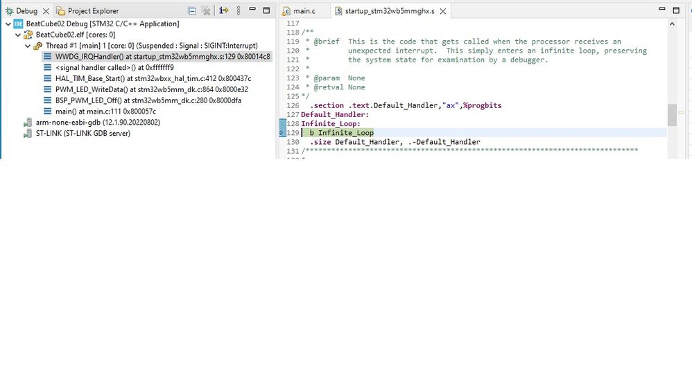This screenshot has height=374, width=692.
Task: Click the .section .text.Default_Handler line
Action: pyautogui.click(x=406, y=105)
